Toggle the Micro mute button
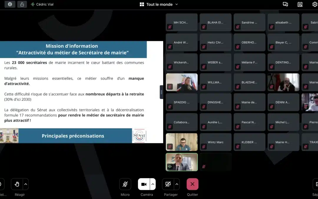This screenshot has height=199, width=318. coord(125,184)
